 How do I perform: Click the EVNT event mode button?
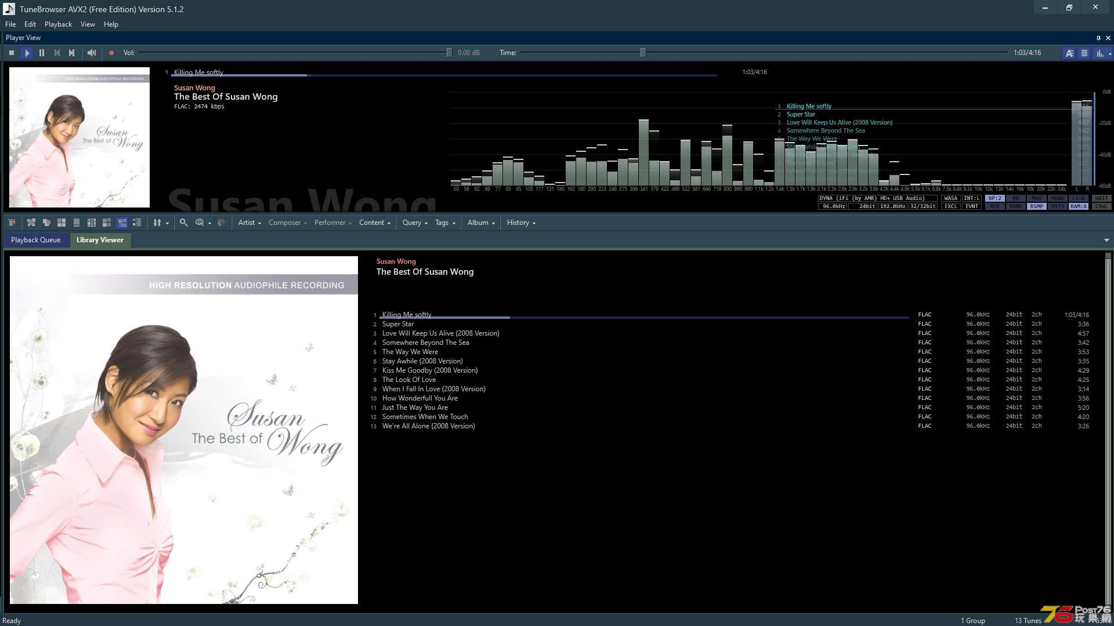[x=971, y=206]
